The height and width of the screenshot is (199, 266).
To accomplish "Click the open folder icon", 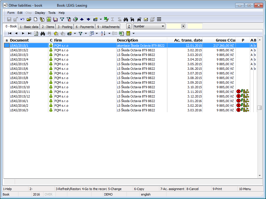I will (x=29, y=19).
